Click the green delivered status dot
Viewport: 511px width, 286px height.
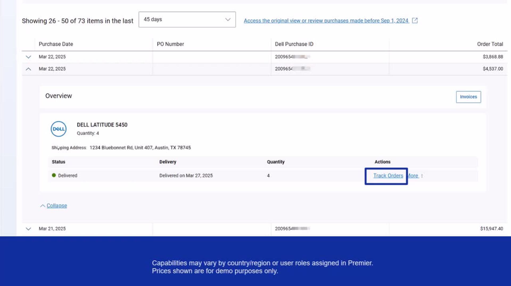[x=54, y=175]
